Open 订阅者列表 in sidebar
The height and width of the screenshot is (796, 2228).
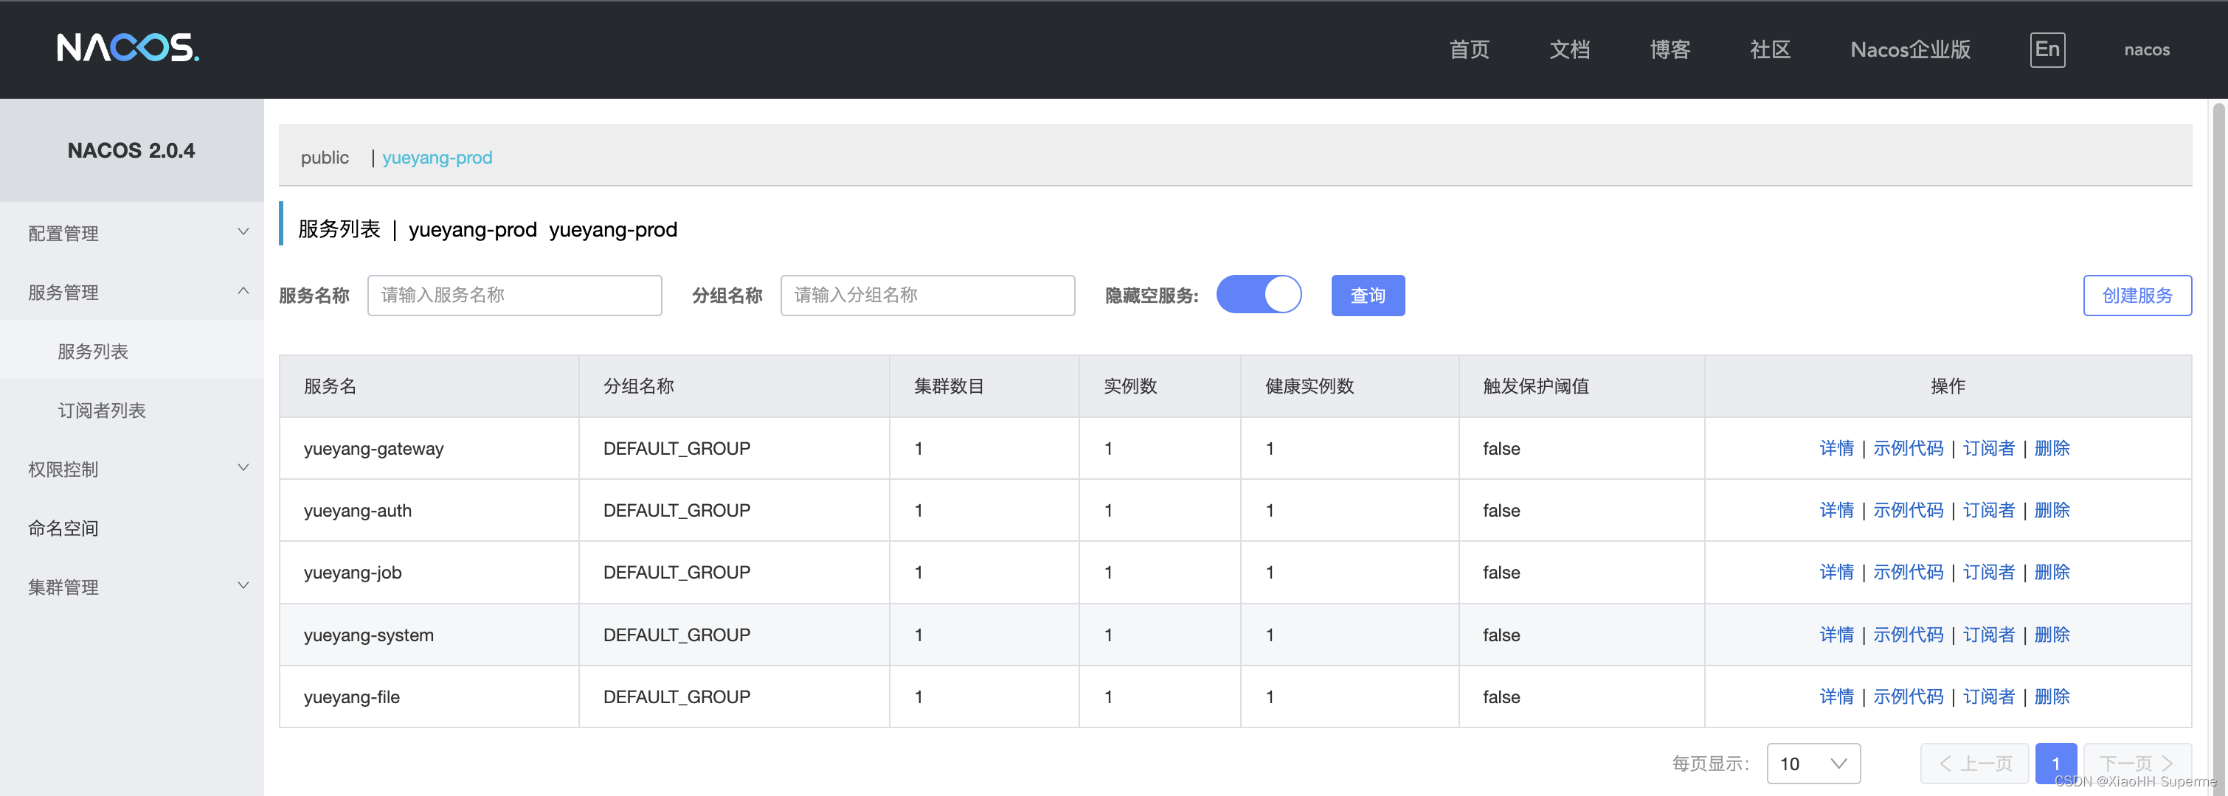pos(101,410)
